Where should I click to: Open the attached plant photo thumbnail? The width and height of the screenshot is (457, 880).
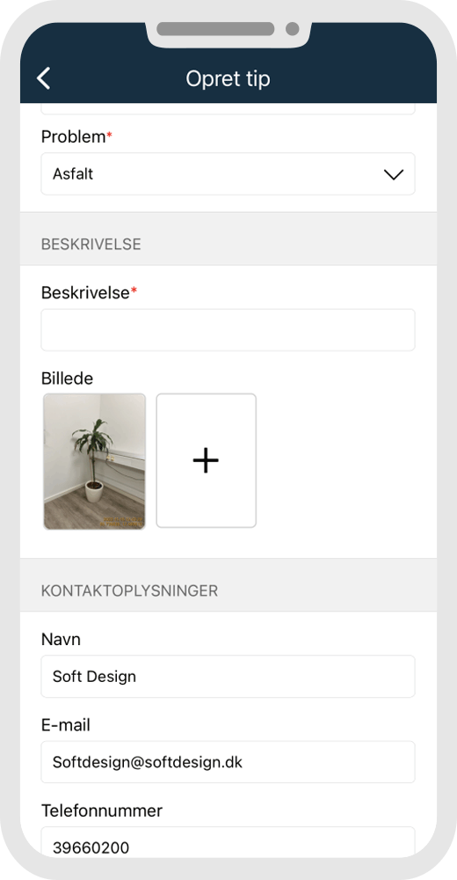(x=94, y=461)
